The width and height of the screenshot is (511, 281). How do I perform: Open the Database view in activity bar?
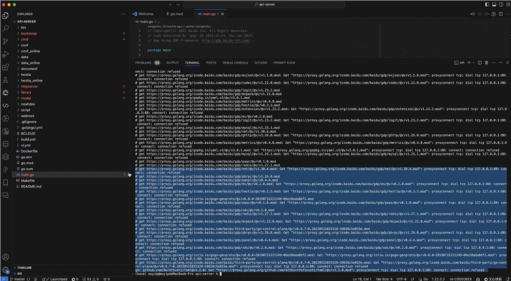pos(6,144)
